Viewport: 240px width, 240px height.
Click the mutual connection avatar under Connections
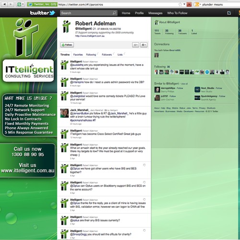point(156,55)
